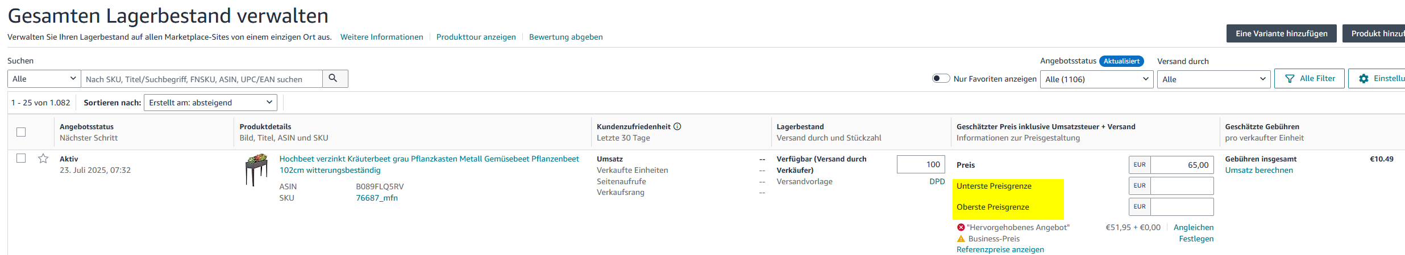Viewport: 1405px width, 255px height.
Task: Click into the Unterste Preisgrenze input field
Action: point(1182,186)
